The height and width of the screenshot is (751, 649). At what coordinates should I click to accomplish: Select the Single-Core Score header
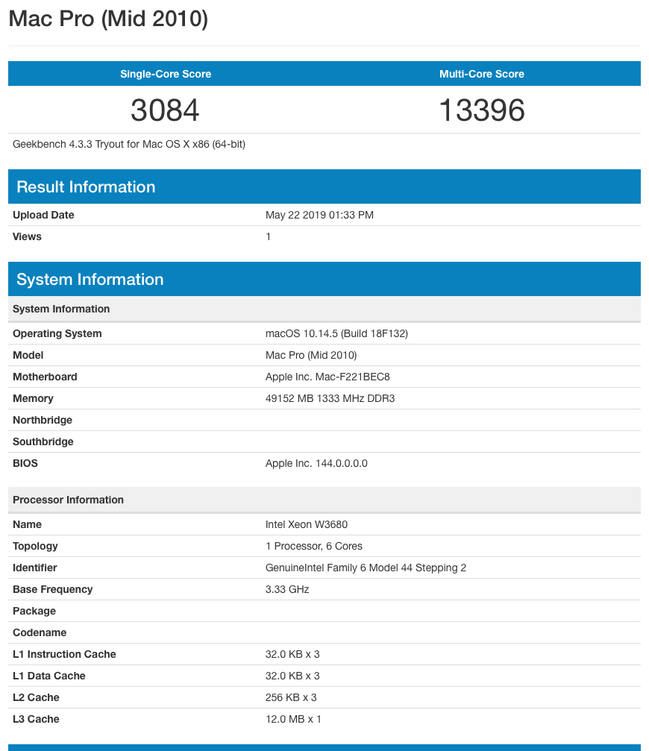pyautogui.click(x=166, y=74)
